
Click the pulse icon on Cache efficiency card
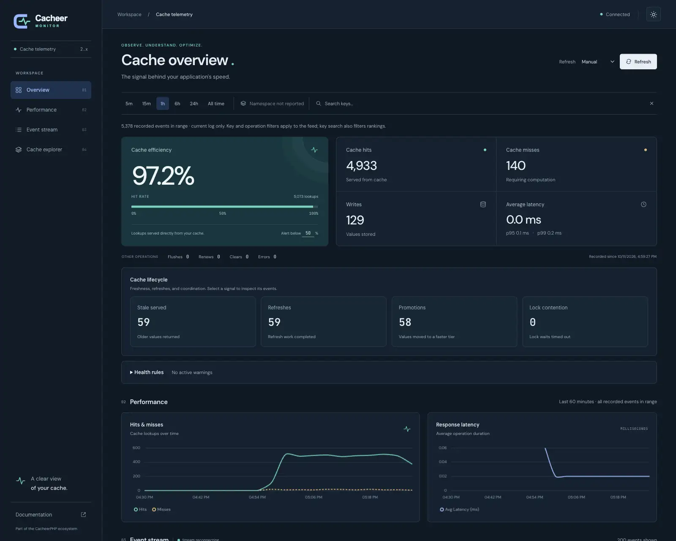[314, 150]
